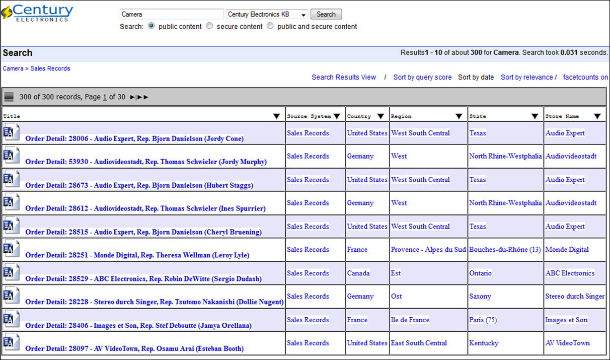Click Bouches-du-Rhône (13) state link
Viewport: 610px width, 360px height.
505,249
